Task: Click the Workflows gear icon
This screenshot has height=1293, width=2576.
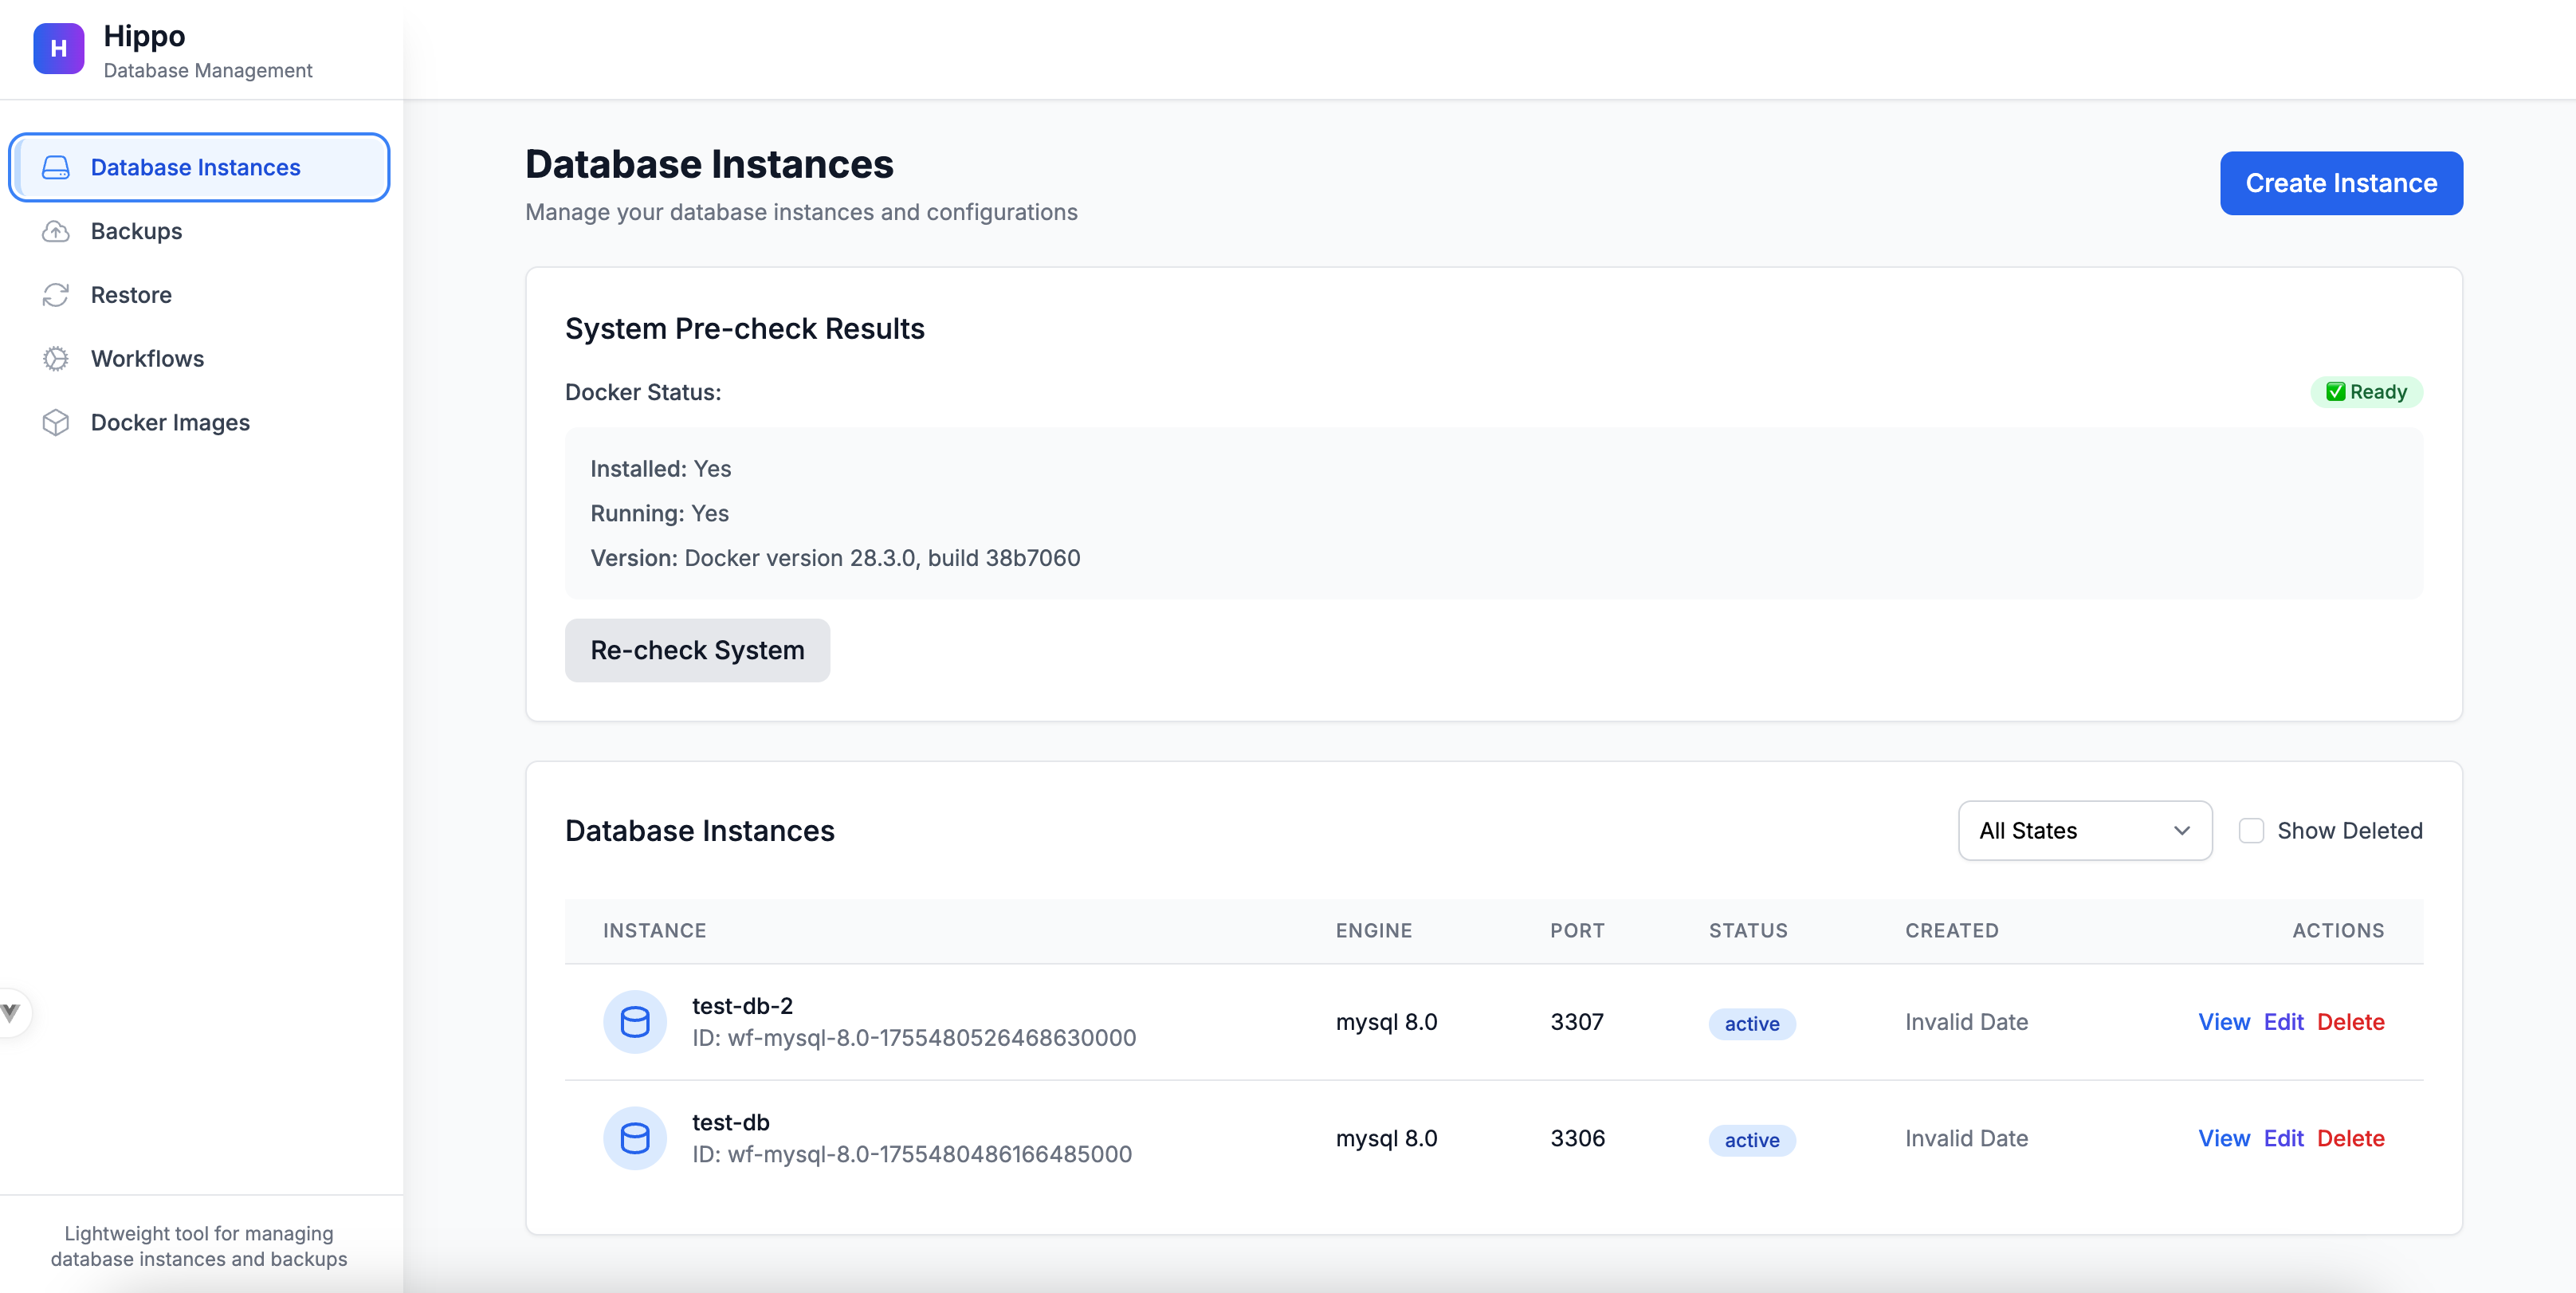Action: click(56, 359)
